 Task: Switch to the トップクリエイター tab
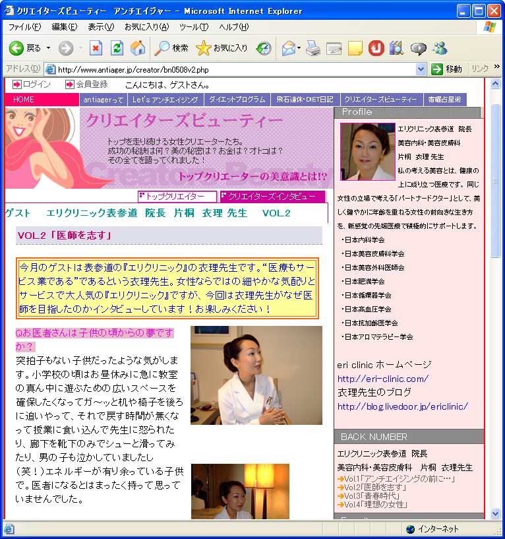tap(177, 197)
